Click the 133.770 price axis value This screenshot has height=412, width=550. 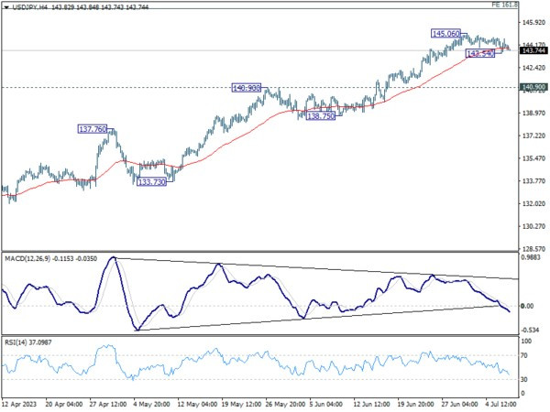click(x=533, y=180)
